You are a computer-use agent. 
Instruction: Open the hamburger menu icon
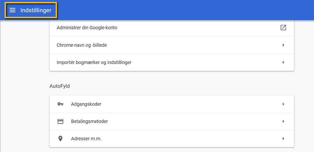(13, 10)
